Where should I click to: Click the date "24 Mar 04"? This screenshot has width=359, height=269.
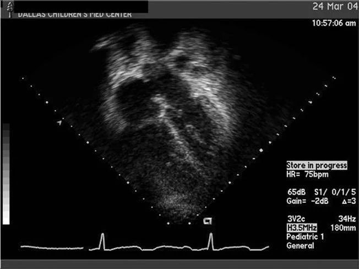pos(335,6)
